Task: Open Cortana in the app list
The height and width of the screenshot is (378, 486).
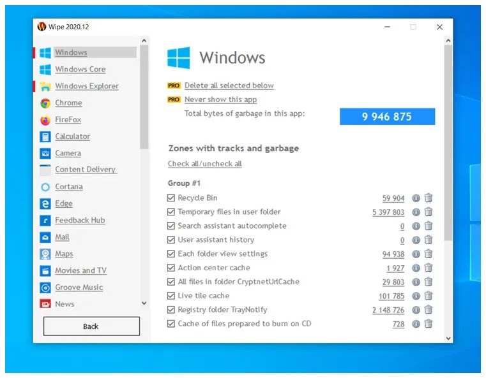Action: [x=69, y=187]
